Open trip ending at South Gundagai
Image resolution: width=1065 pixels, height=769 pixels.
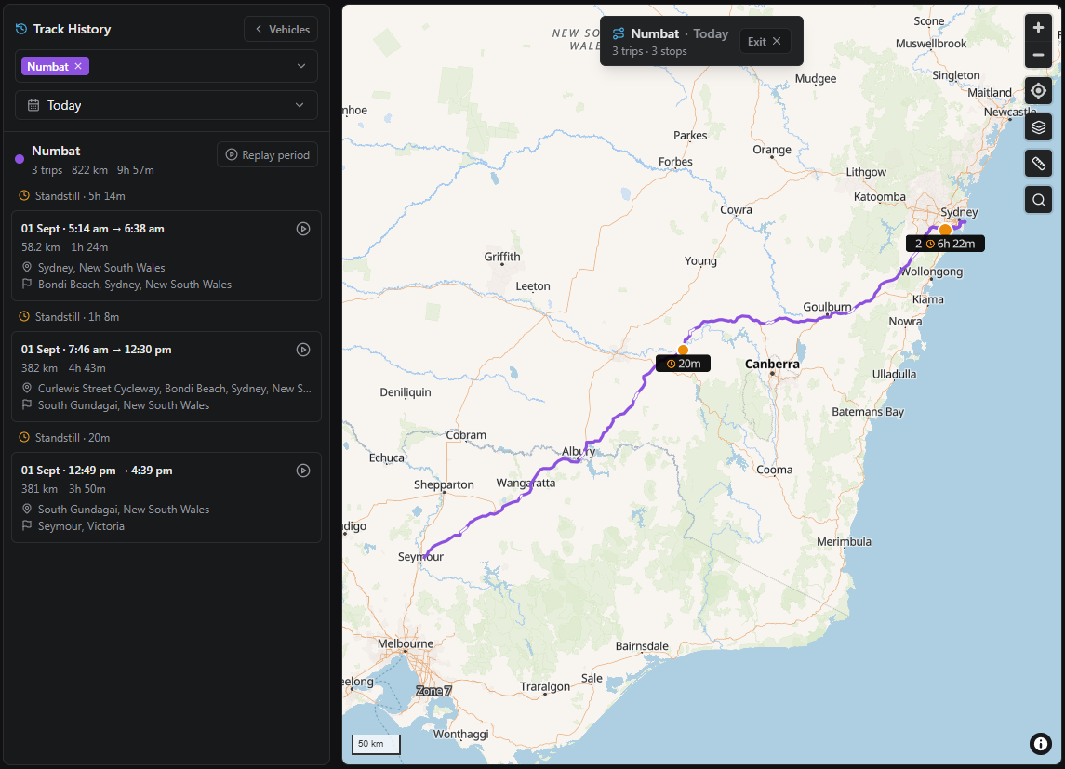coord(166,377)
